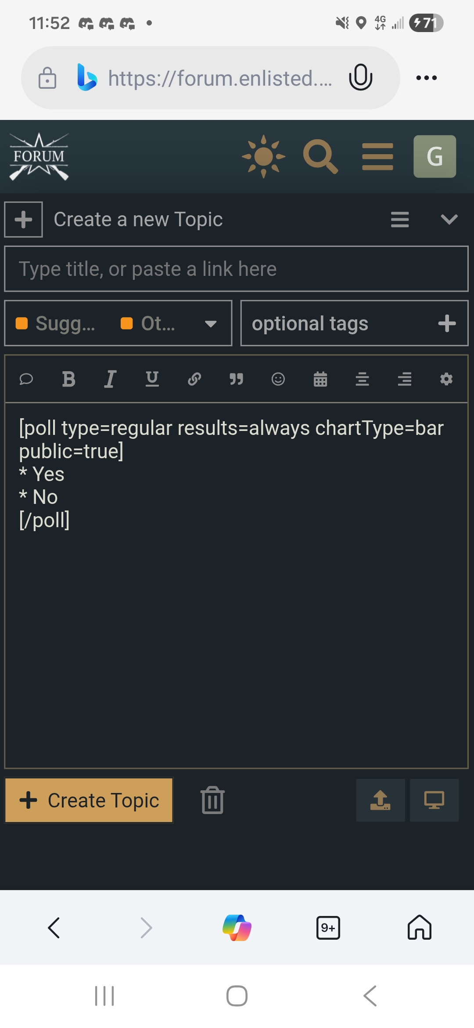Upload a file using the upload button
This screenshot has width=474, height=1028.
380,800
